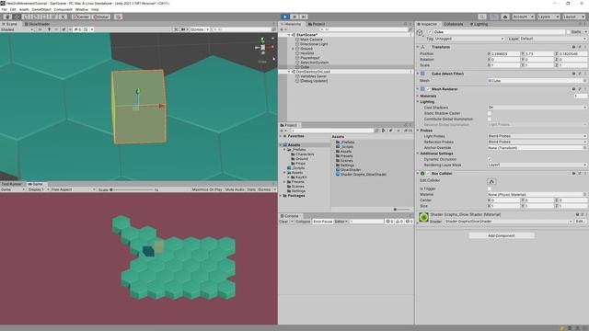Switch to the Lighting tab
Screen dimensions: 589x331
[x=479, y=24]
